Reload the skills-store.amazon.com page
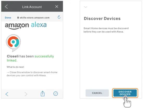Viewport: 143px width, 108px height. [x=59, y=17]
